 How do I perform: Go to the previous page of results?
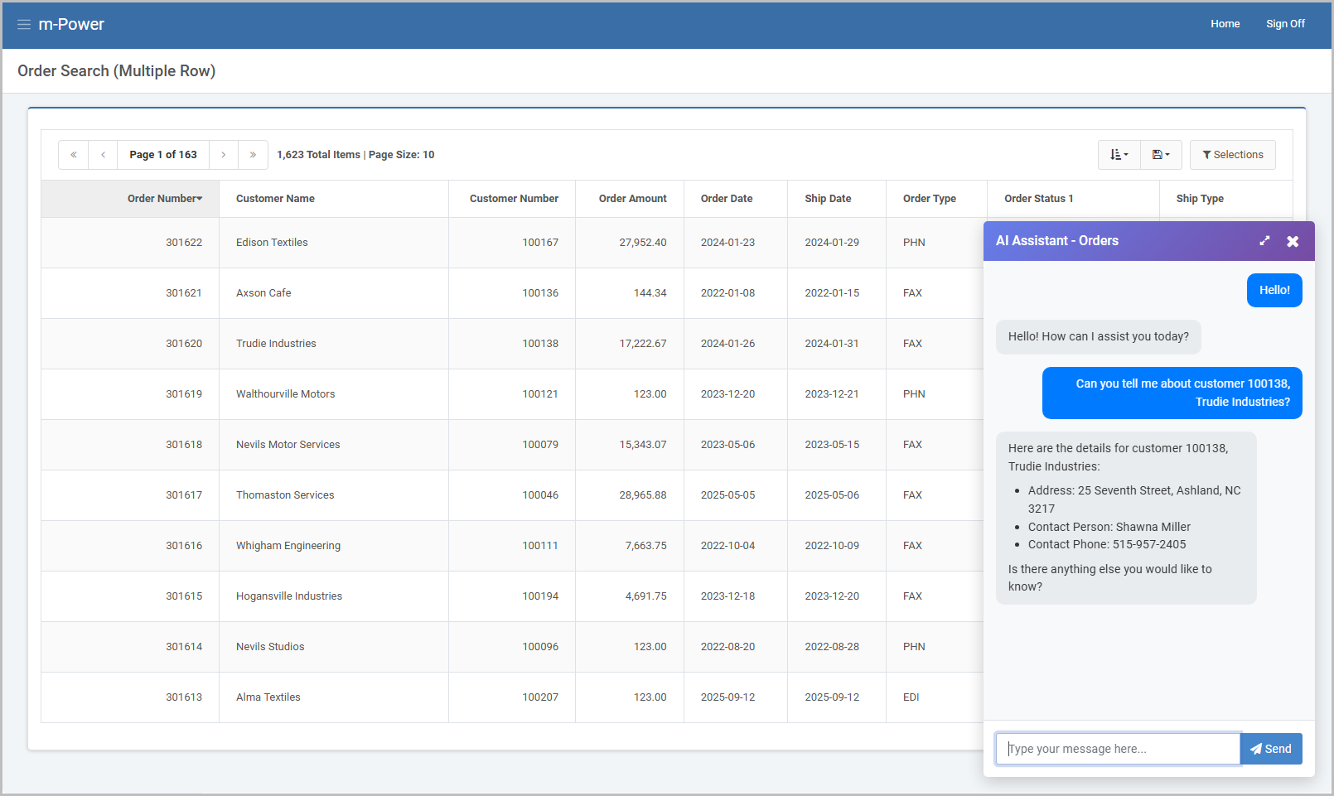(103, 155)
